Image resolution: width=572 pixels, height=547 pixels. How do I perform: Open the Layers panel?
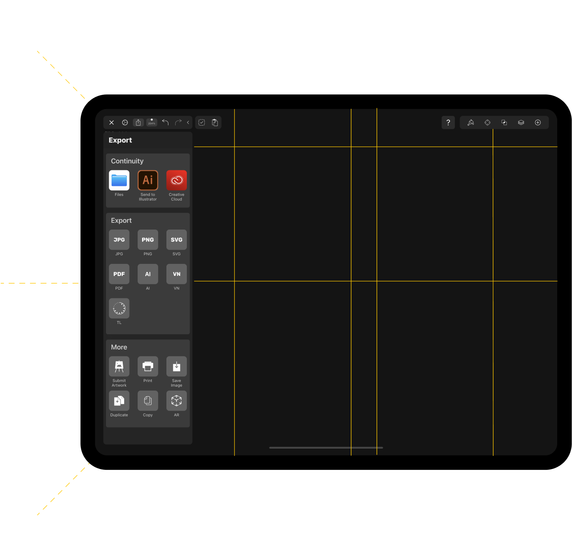pos(521,122)
